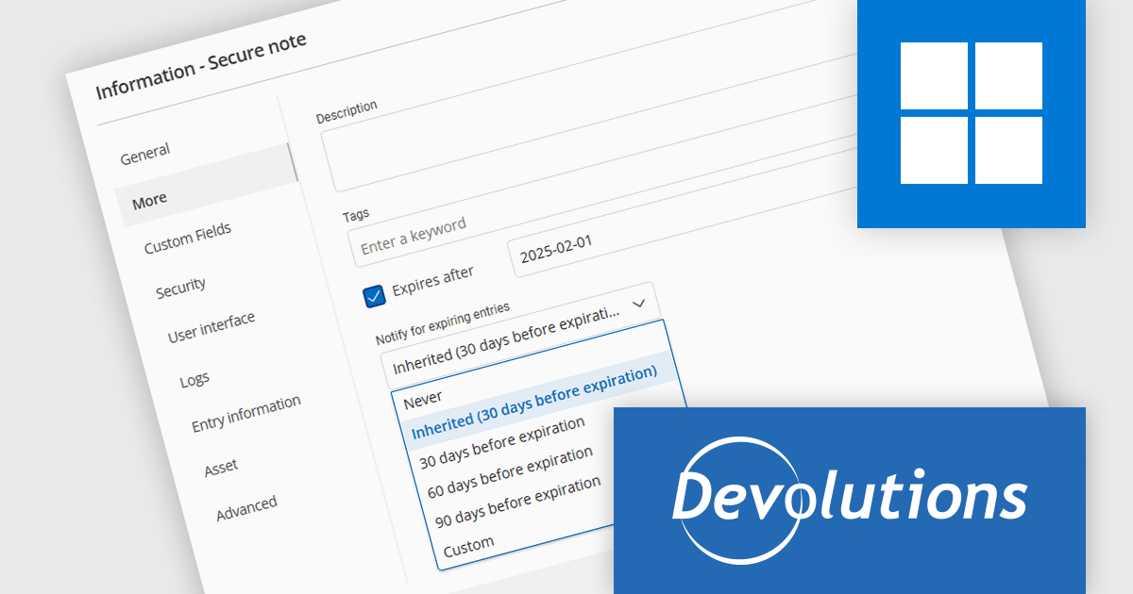Go to the Security section
Viewport: 1133px width, 594px height.
[x=180, y=289]
